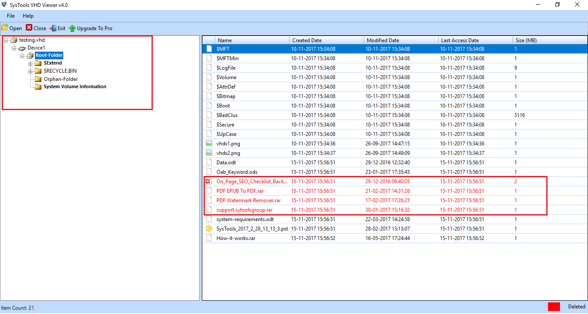Select the $Bitmap file name
Screen dimensions: 588x314
coord(226,96)
